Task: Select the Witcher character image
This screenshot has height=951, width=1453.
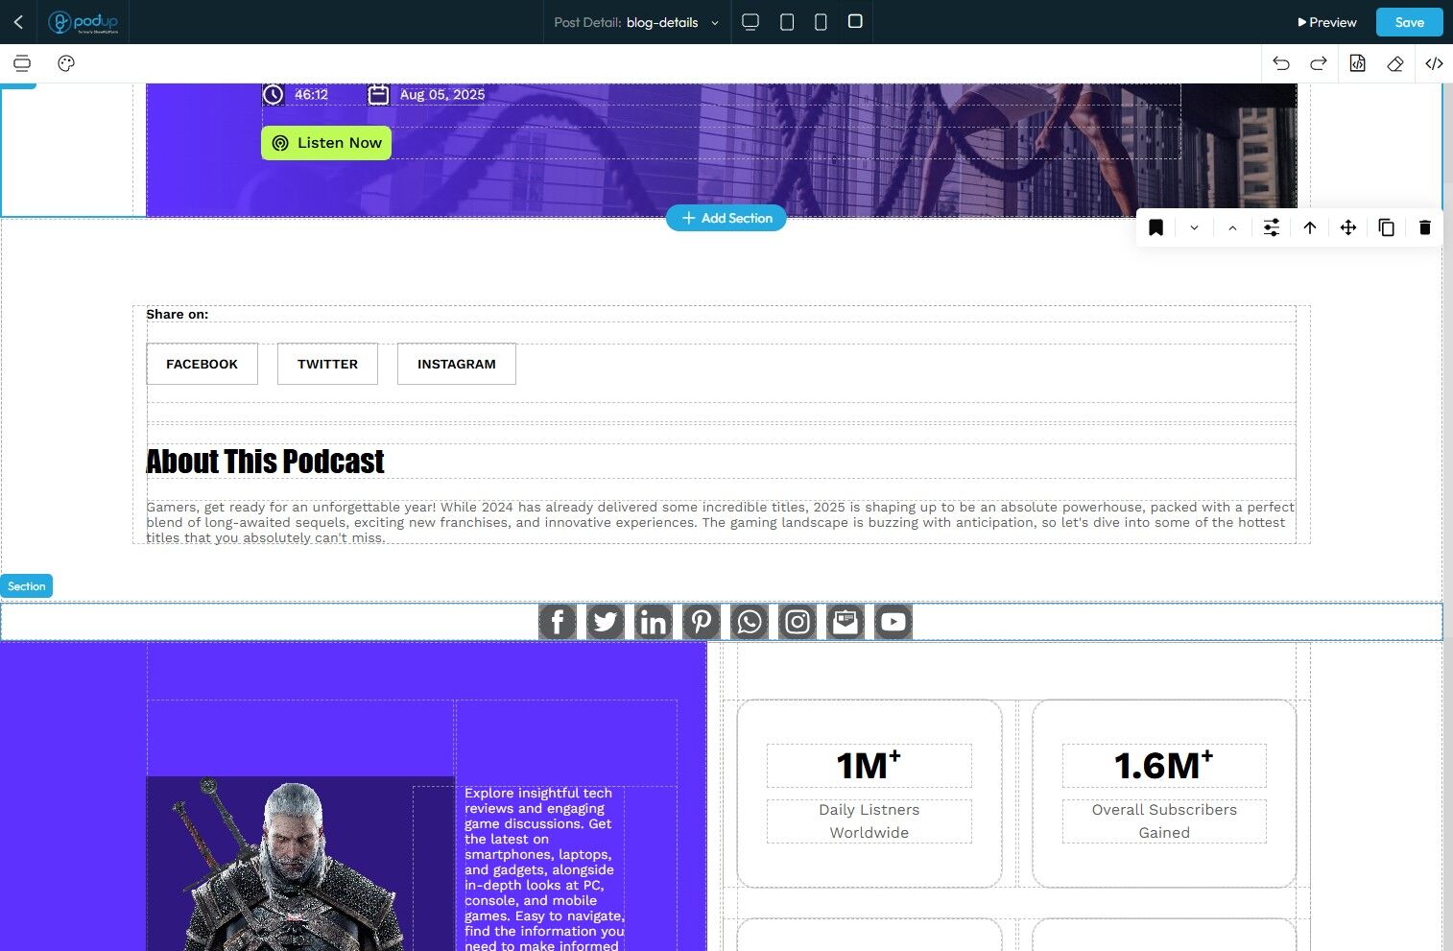Action: click(x=300, y=864)
